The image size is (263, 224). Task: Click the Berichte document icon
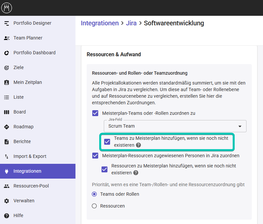pos(7,142)
